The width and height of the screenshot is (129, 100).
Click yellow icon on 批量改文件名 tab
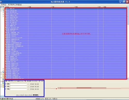pyautogui.click(x=15, y=81)
